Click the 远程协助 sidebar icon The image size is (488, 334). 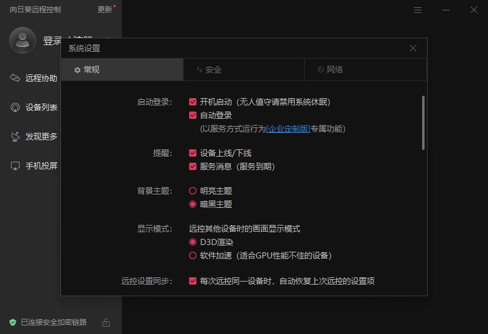click(x=15, y=78)
